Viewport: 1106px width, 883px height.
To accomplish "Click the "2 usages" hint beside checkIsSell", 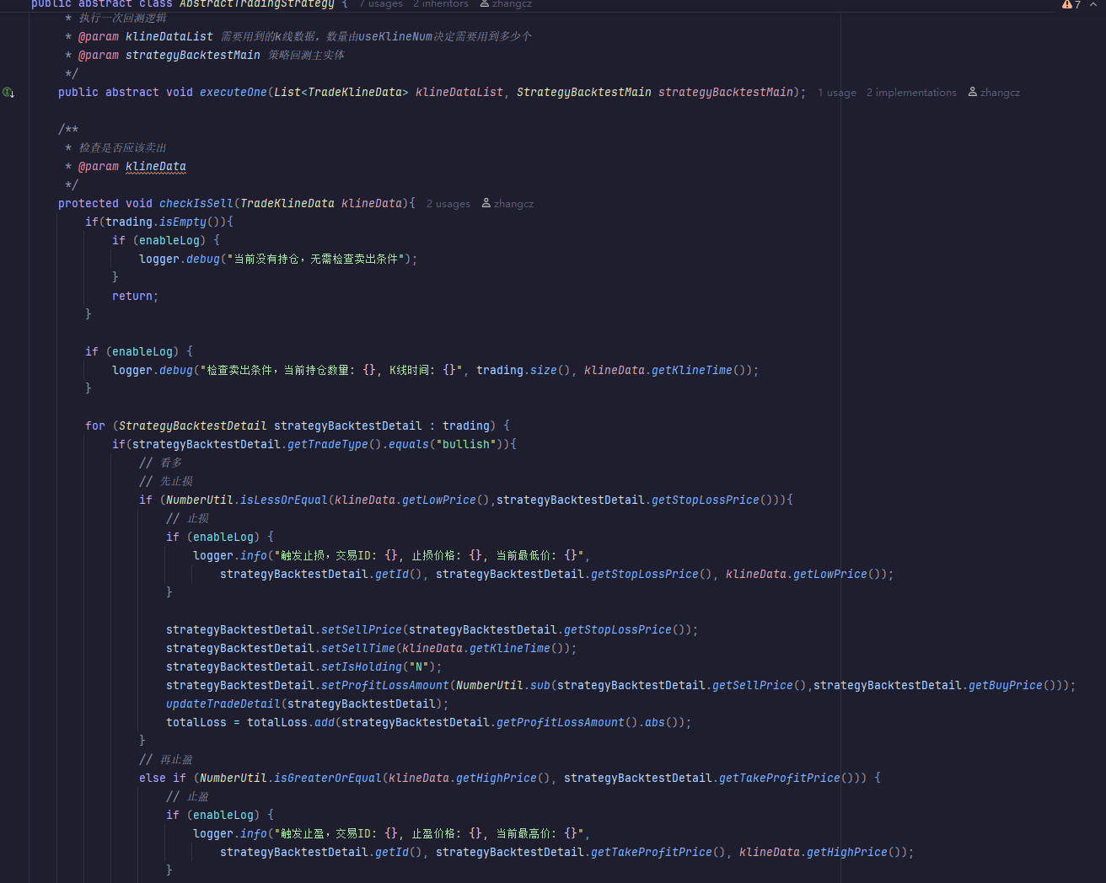I will tap(448, 204).
